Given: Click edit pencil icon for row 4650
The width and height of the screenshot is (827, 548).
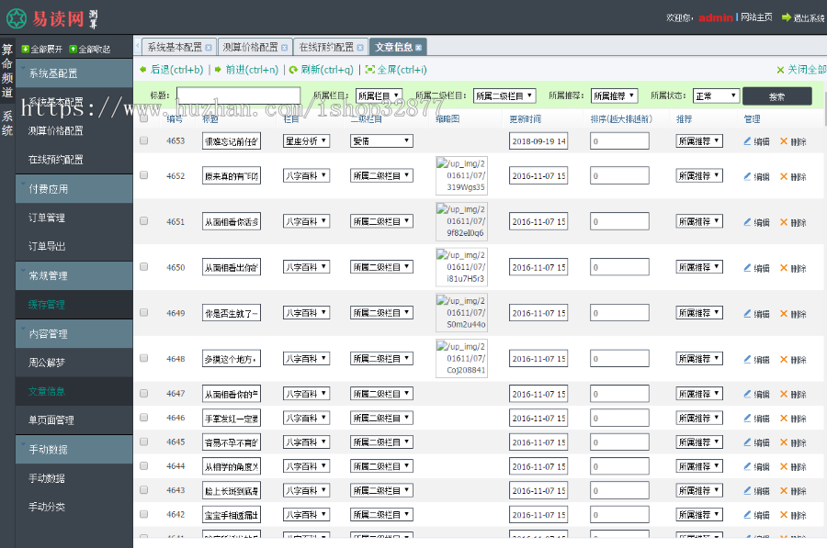Looking at the screenshot, I should coord(747,268).
